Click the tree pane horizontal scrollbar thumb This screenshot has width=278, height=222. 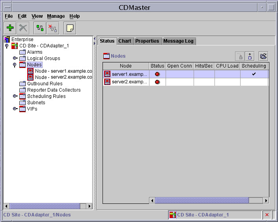(x=45, y=206)
